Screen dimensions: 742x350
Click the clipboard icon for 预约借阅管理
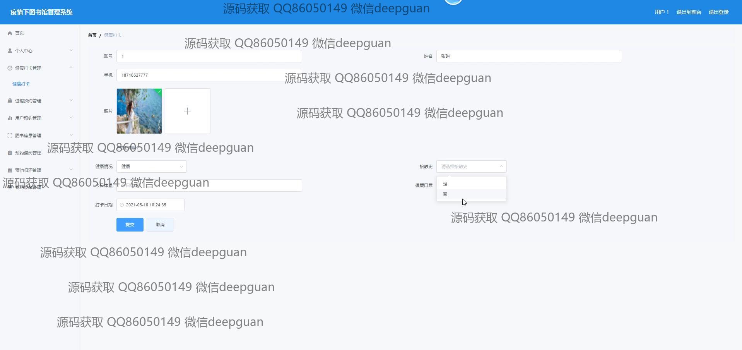coord(10,153)
